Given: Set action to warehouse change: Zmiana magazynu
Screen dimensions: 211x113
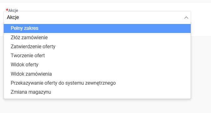Looking at the screenshot, I should 97,92.
